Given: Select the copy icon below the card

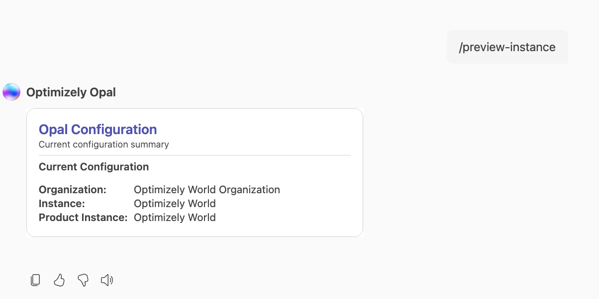Looking at the screenshot, I should 35,280.
